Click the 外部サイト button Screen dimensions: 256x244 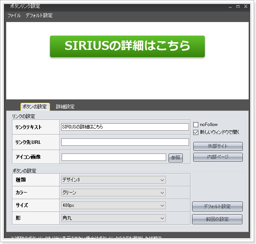point(218,146)
